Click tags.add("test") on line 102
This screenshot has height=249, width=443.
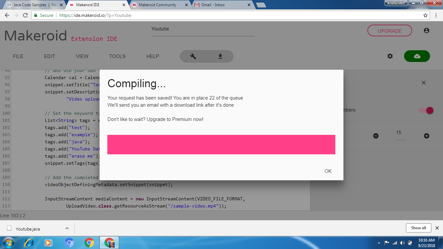[67, 128]
